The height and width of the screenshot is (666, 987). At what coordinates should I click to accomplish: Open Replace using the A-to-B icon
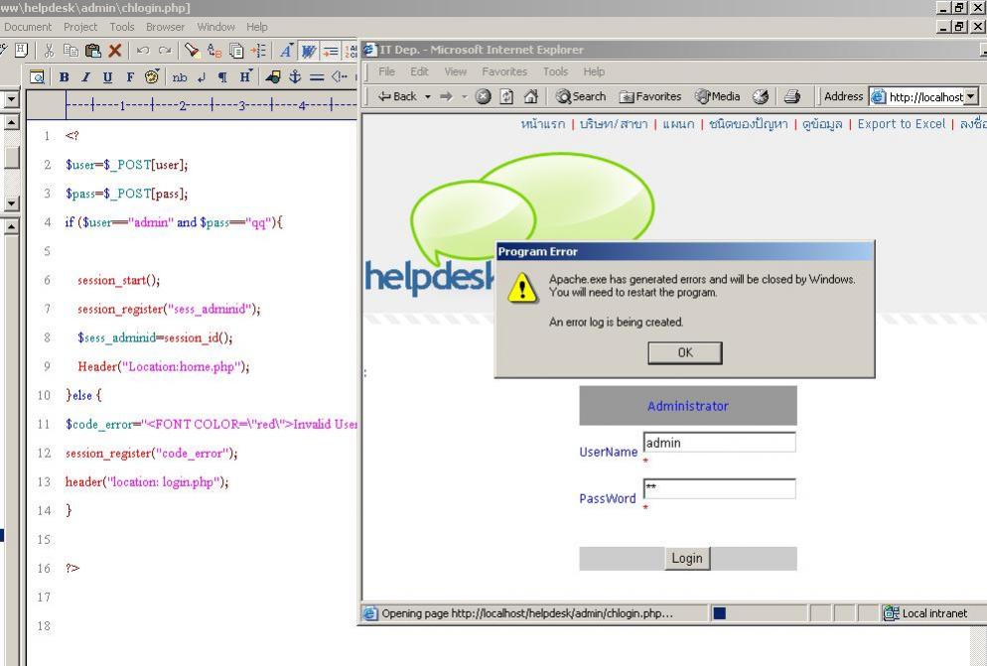[214, 51]
